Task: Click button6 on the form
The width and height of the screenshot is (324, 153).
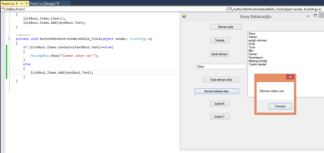Action: coord(220,104)
